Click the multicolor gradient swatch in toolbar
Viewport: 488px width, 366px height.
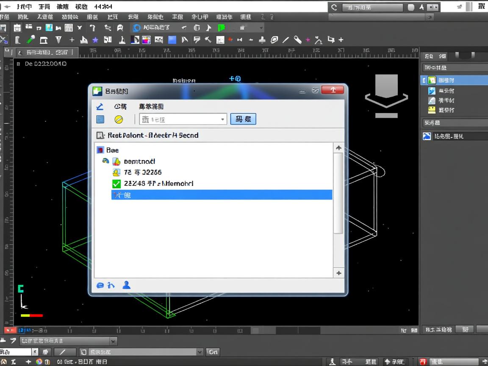pyautogui.click(x=146, y=40)
